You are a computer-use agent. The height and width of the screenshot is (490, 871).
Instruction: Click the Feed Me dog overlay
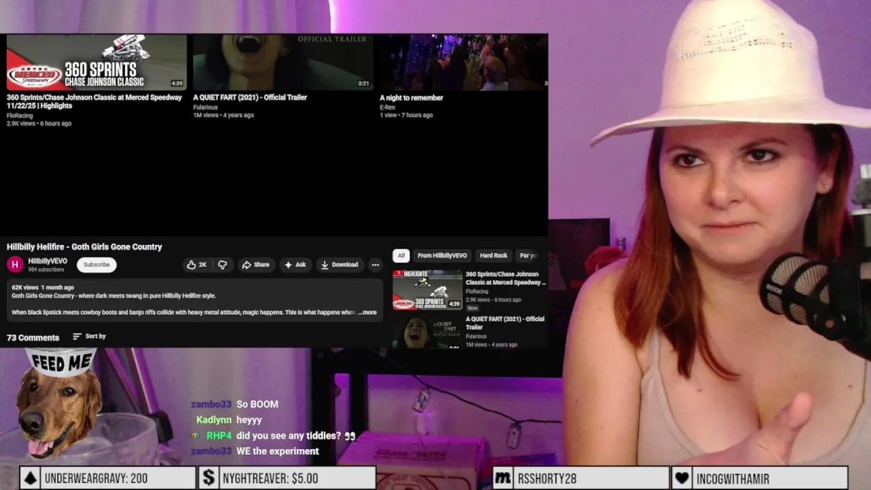(60, 405)
